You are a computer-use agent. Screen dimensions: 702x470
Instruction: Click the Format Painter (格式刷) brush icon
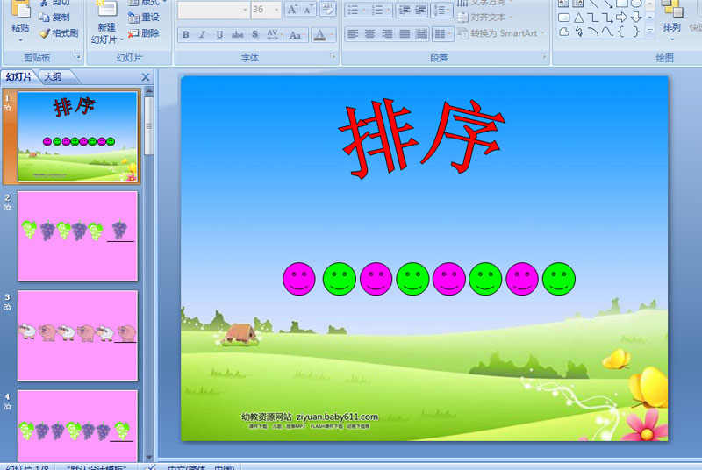point(45,33)
